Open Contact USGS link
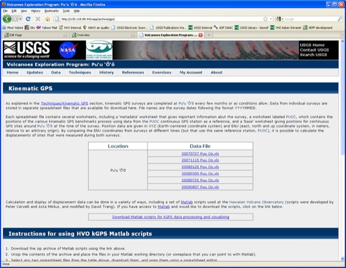The width and height of the screenshot is (346, 268). click(314, 50)
